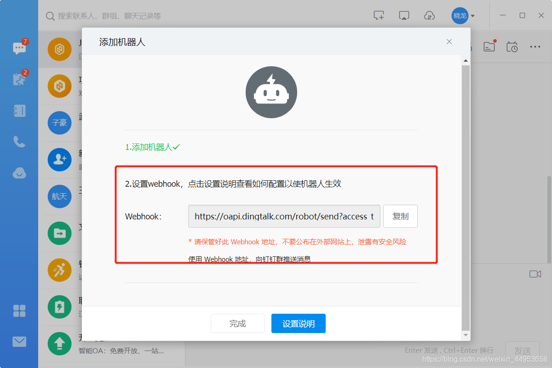This screenshot has height=368, width=552.
Task: Click the dialog scrollbar down arrow
Action: tap(466, 335)
